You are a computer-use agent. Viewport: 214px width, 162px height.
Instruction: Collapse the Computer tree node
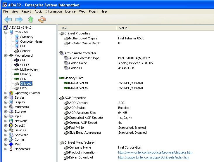click(6, 32)
